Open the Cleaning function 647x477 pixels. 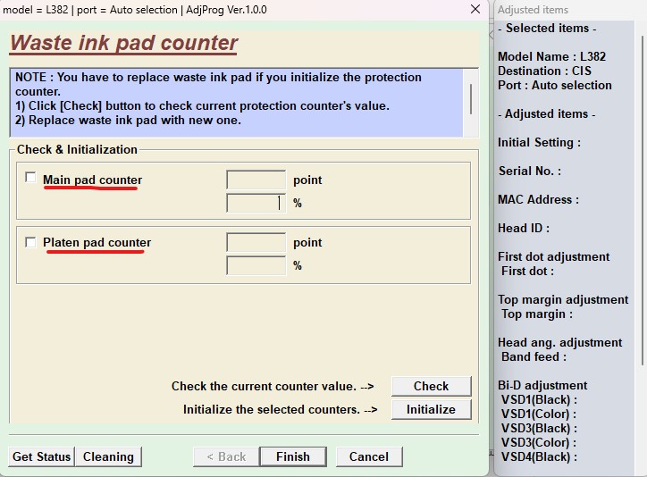click(108, 456)
